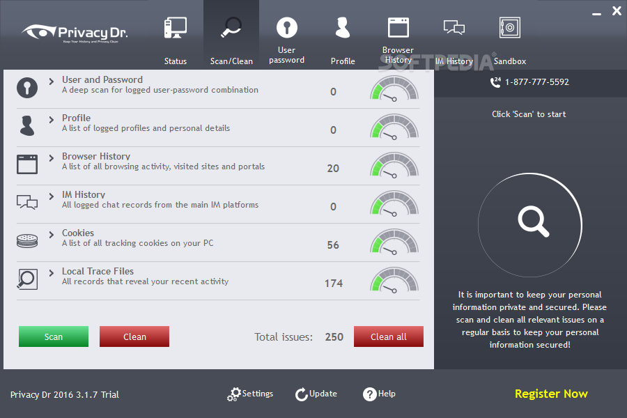Image resolution: width=627 pixels, height=418 pixels.
Task: Open the User password keyhole icon
Action: [x=287, y=27]
